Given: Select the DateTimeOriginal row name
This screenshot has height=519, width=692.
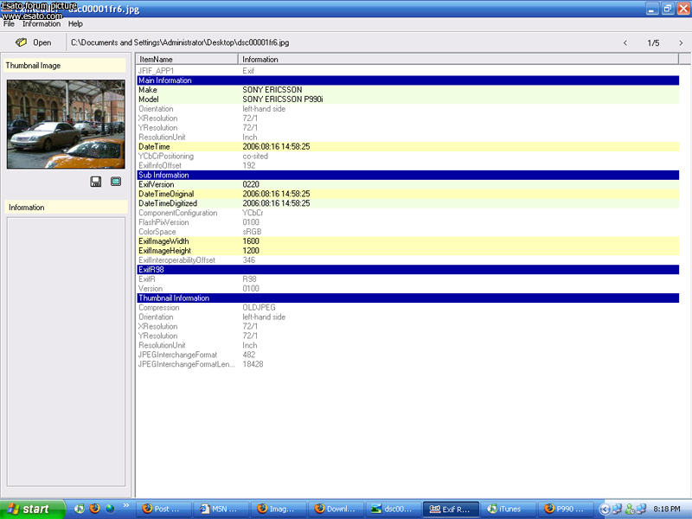Looking at the screenshot, I should [x=166, y=194].
